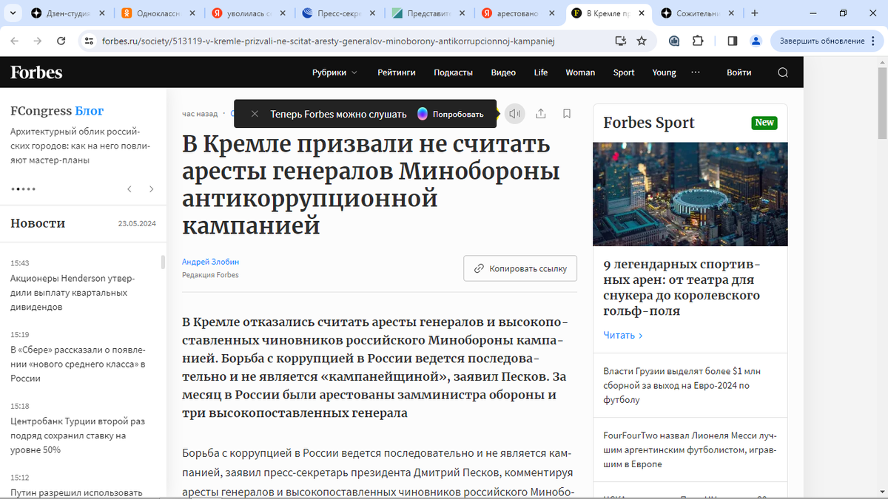Open the 'FCongress Блог' heading link
Screen dimensions: 888x499
click(57, 111)
